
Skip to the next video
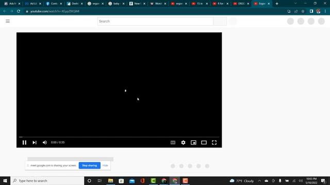(x=35, y=142)
